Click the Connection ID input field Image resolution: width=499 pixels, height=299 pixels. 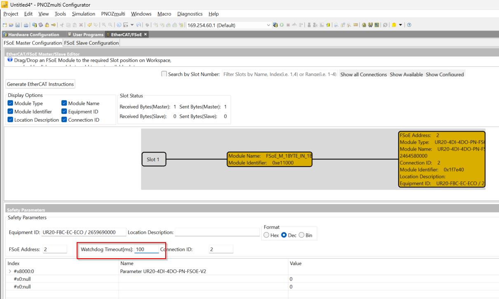(x=221, y=249)
